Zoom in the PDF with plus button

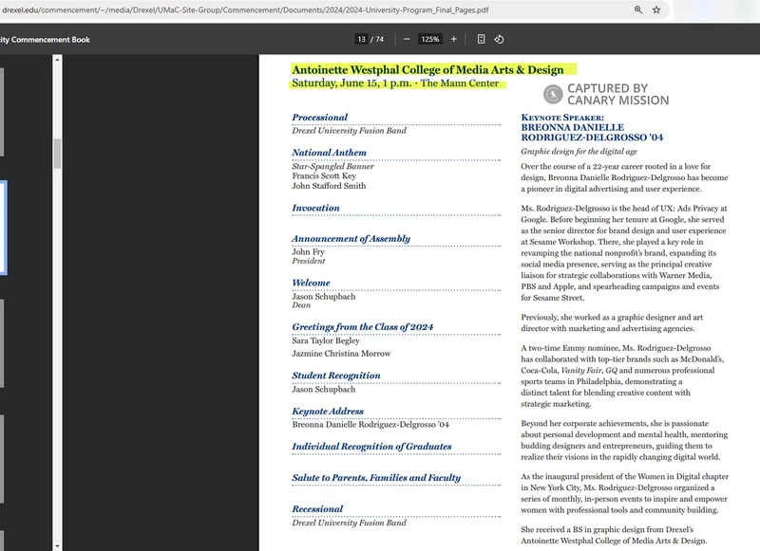(454, 39)
